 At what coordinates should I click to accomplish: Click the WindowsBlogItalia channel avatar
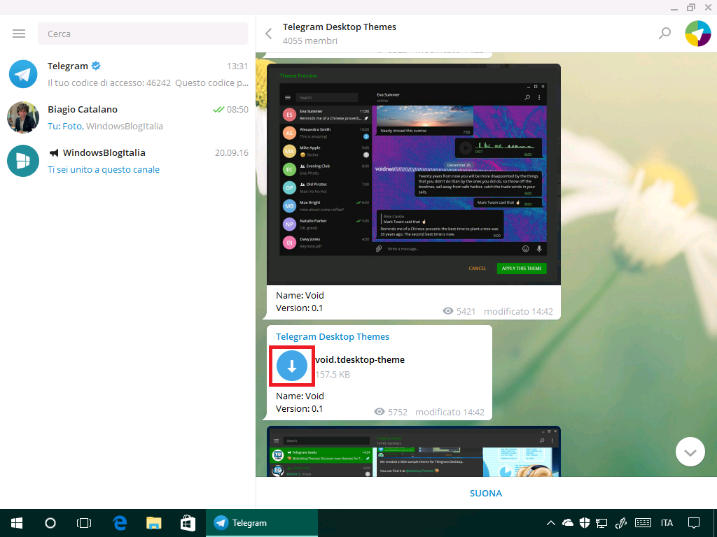click(23, 161)
